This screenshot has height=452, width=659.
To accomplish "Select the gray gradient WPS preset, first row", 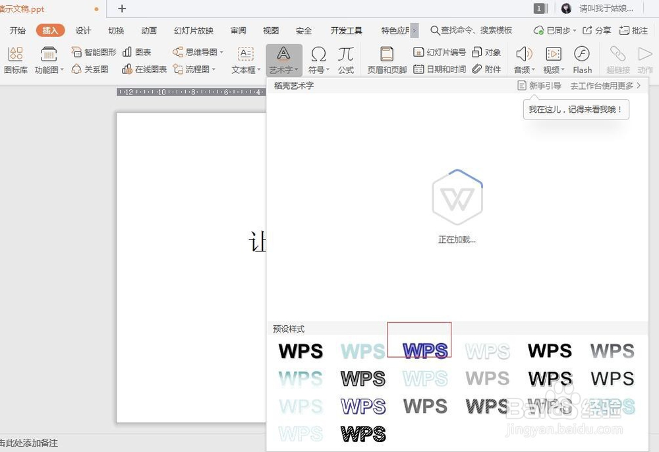I will point(612,350).
